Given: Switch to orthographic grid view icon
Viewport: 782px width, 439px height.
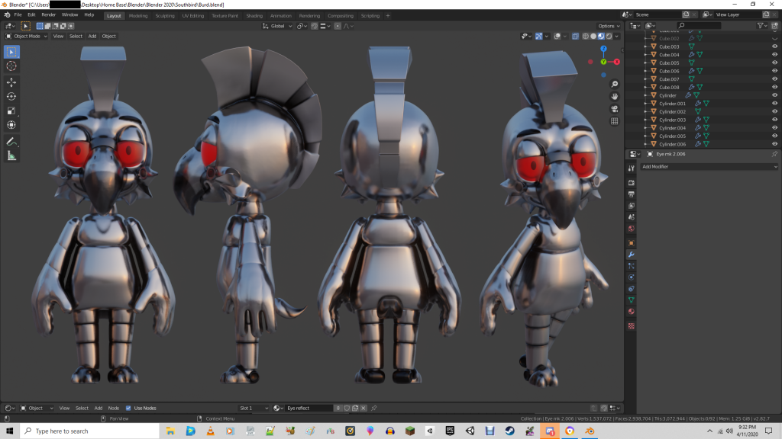Looking at the screenshot, I should pyautogui.click(x=614, y=121).
